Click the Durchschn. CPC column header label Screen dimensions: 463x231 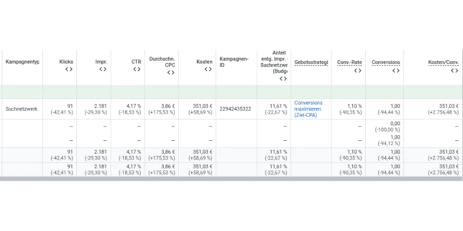[162, 62]
